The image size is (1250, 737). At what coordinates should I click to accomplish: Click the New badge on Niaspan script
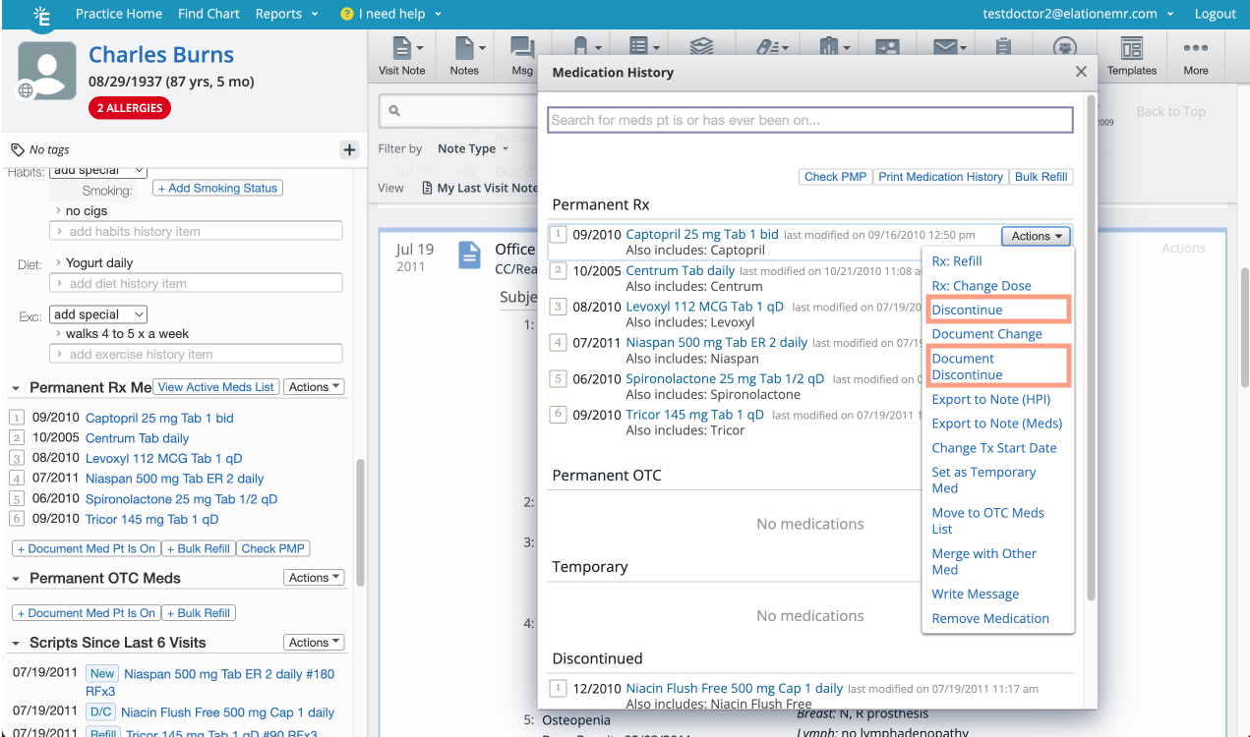102,674
